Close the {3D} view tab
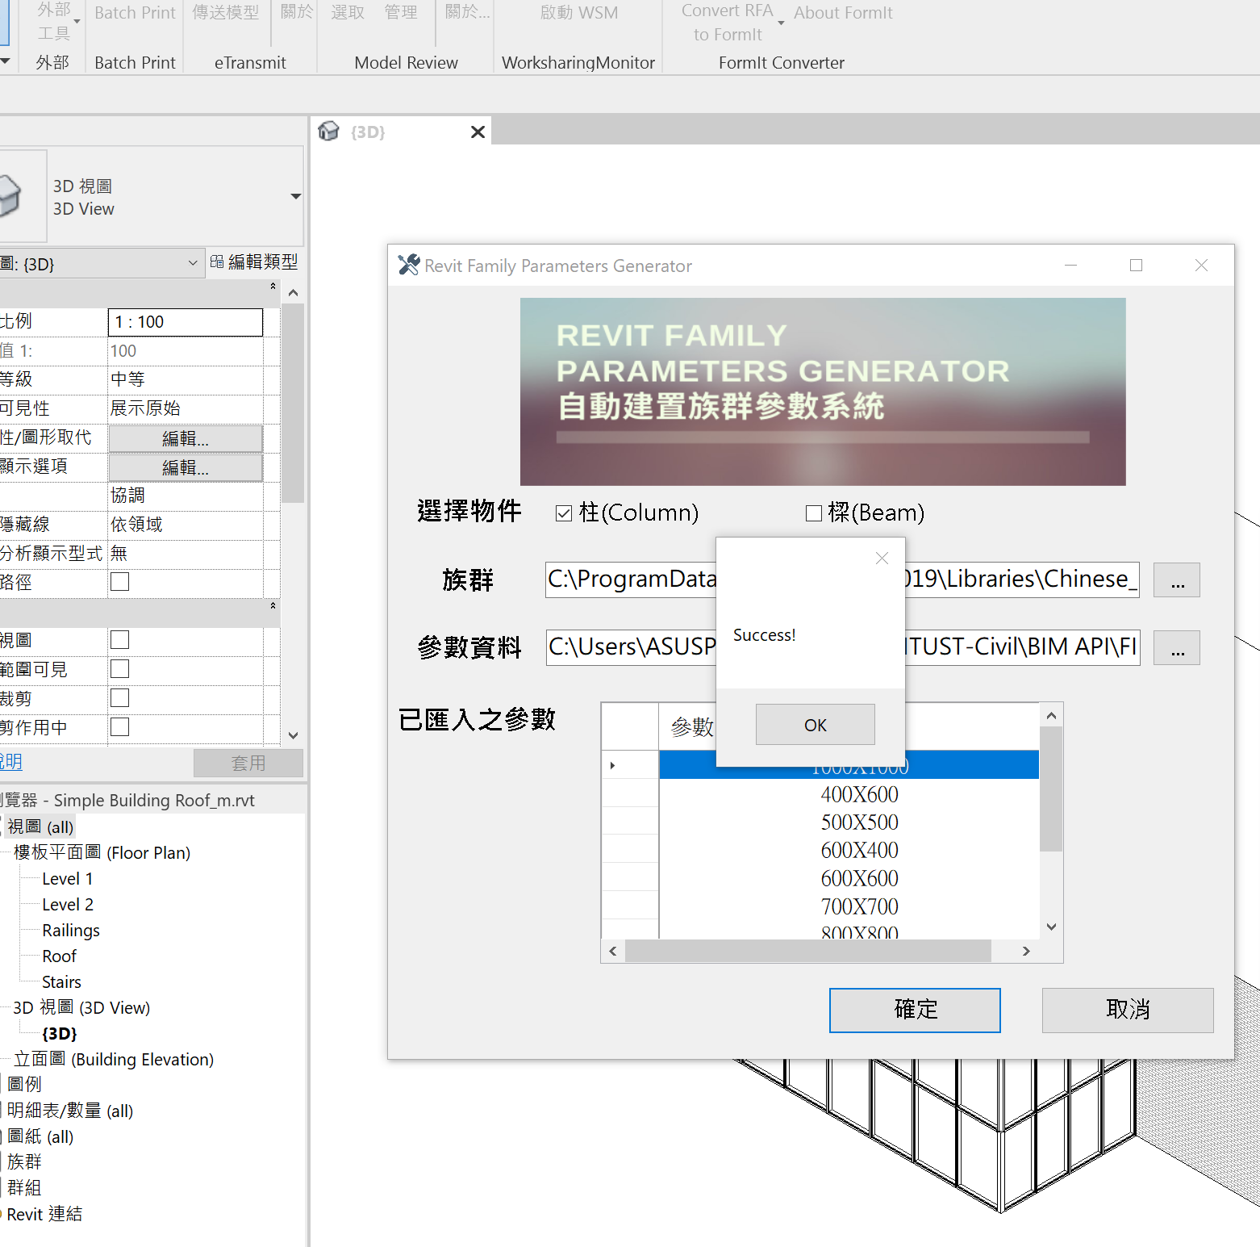Screen dimensions: 1260x1247 [478, 132]
